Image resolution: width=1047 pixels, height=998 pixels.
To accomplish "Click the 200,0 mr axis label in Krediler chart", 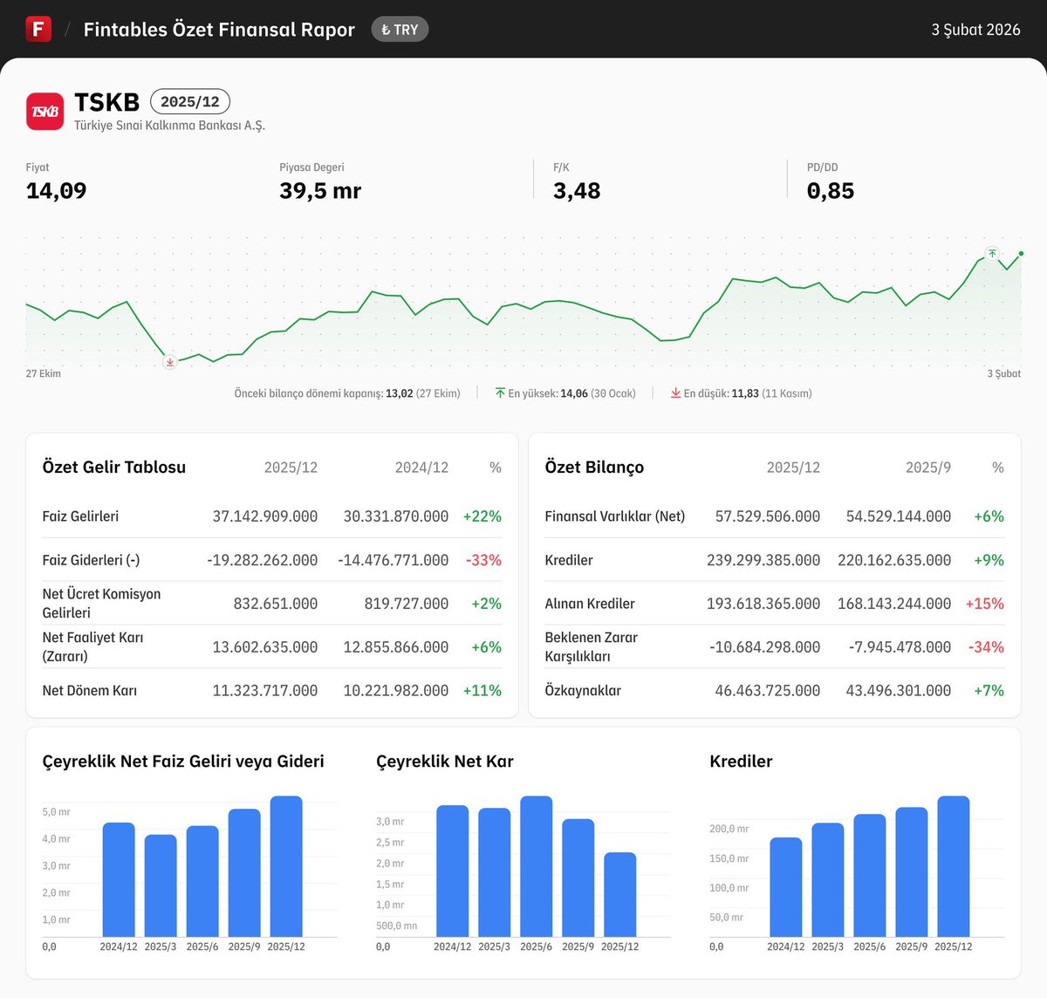I will [729, 829].
